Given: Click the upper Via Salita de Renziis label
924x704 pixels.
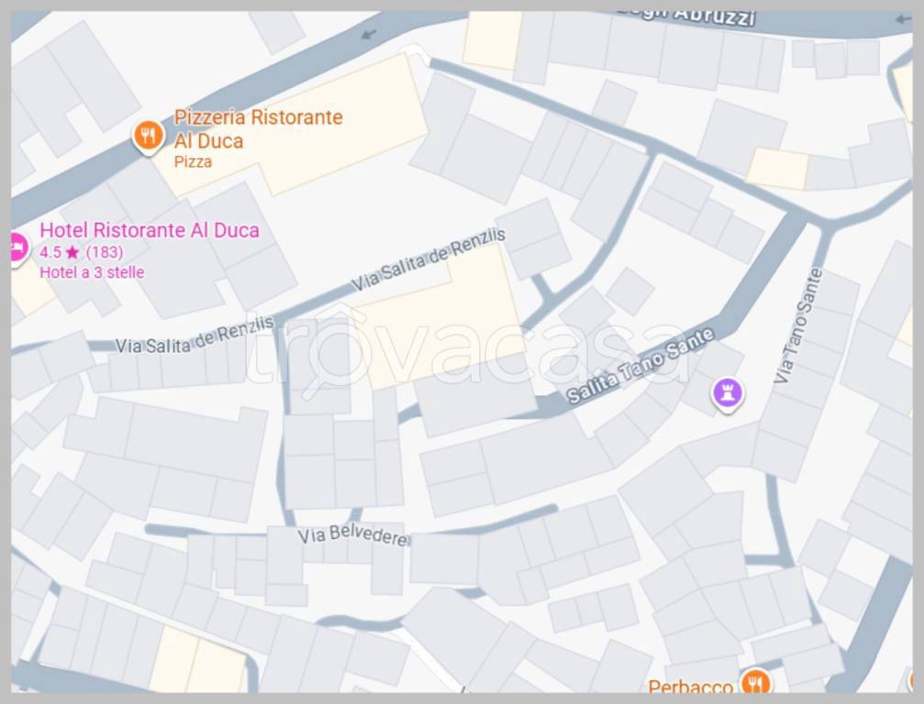Looking at the screenshot, I should 429,259.
